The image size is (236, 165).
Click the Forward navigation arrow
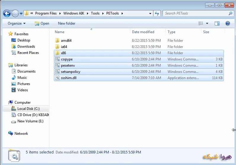15,14
